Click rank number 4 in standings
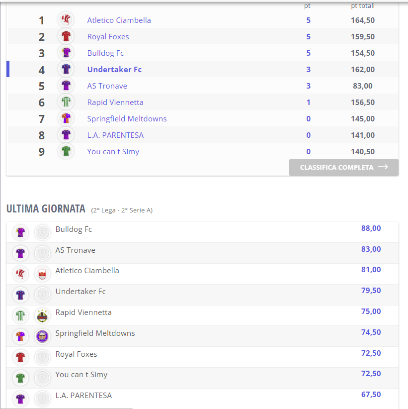This screenshot has height=409, width=408. (42, 70)
